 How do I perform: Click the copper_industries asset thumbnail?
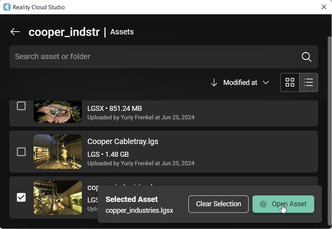pyautogui.click(x=58, y=197)
